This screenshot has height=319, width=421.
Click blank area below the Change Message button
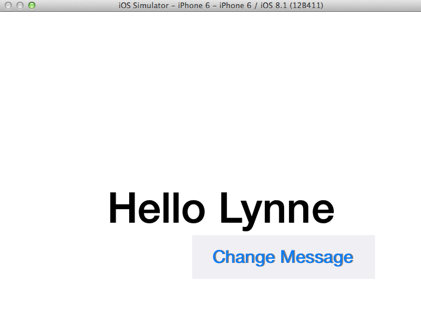(x=283, y=298)
